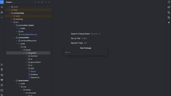Select the top-level build folder
Image resolution: width=171 pixels, height=96 pixels.
(x=15, y=10)
